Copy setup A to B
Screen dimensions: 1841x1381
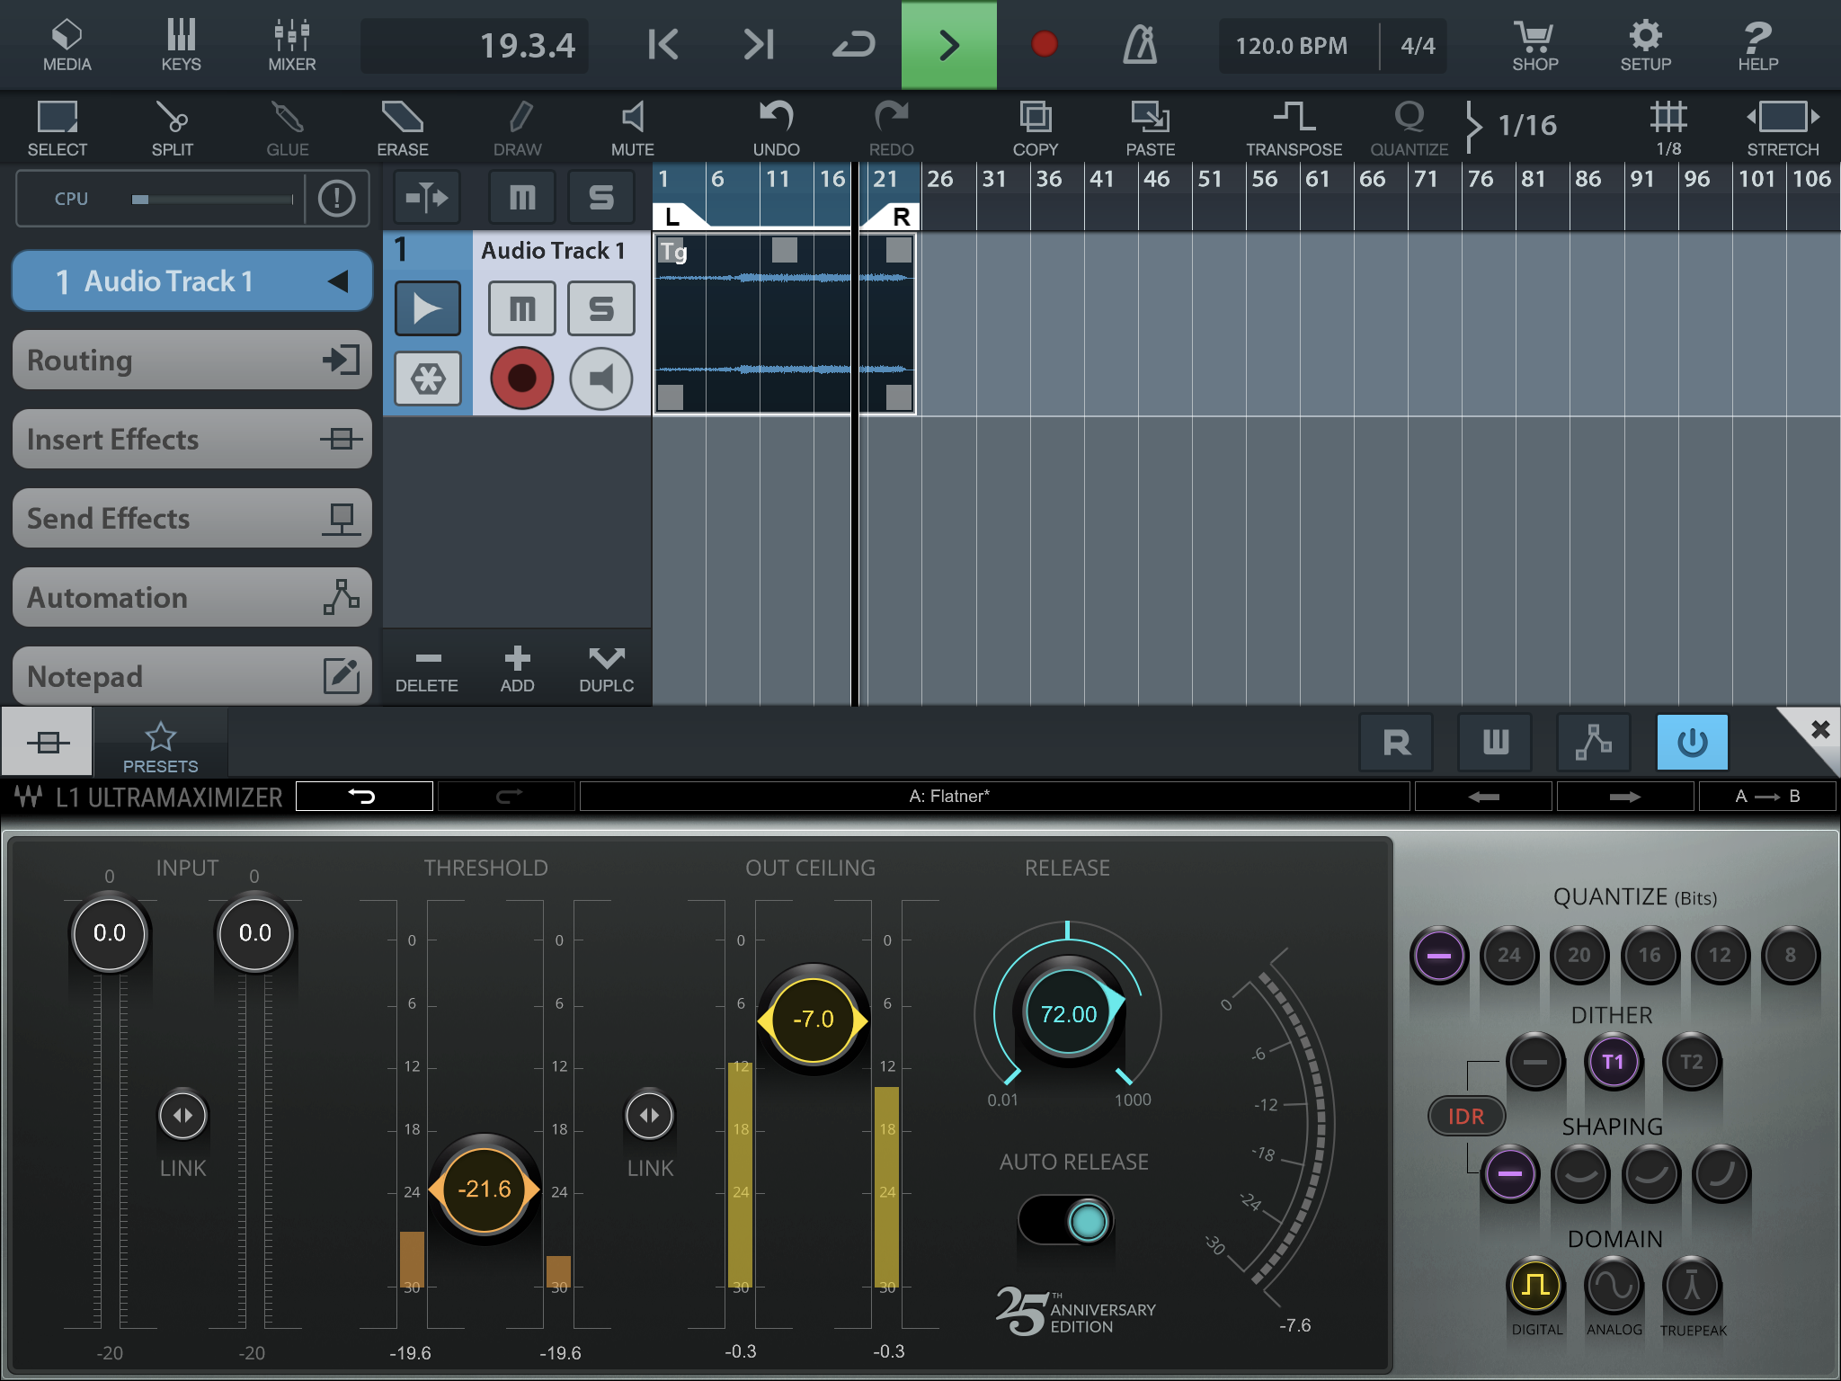(1766, 796)
